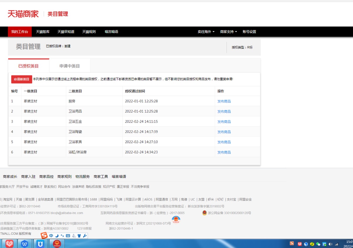
Task: Open the 商家品控 footer link
Action: pyautogui.click(x=46, y=177)
